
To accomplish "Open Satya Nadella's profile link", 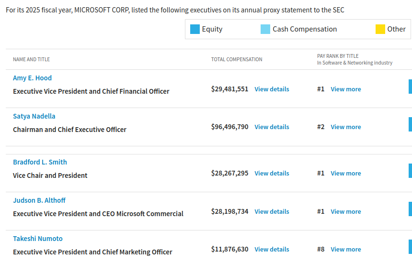I will point(34,116).
